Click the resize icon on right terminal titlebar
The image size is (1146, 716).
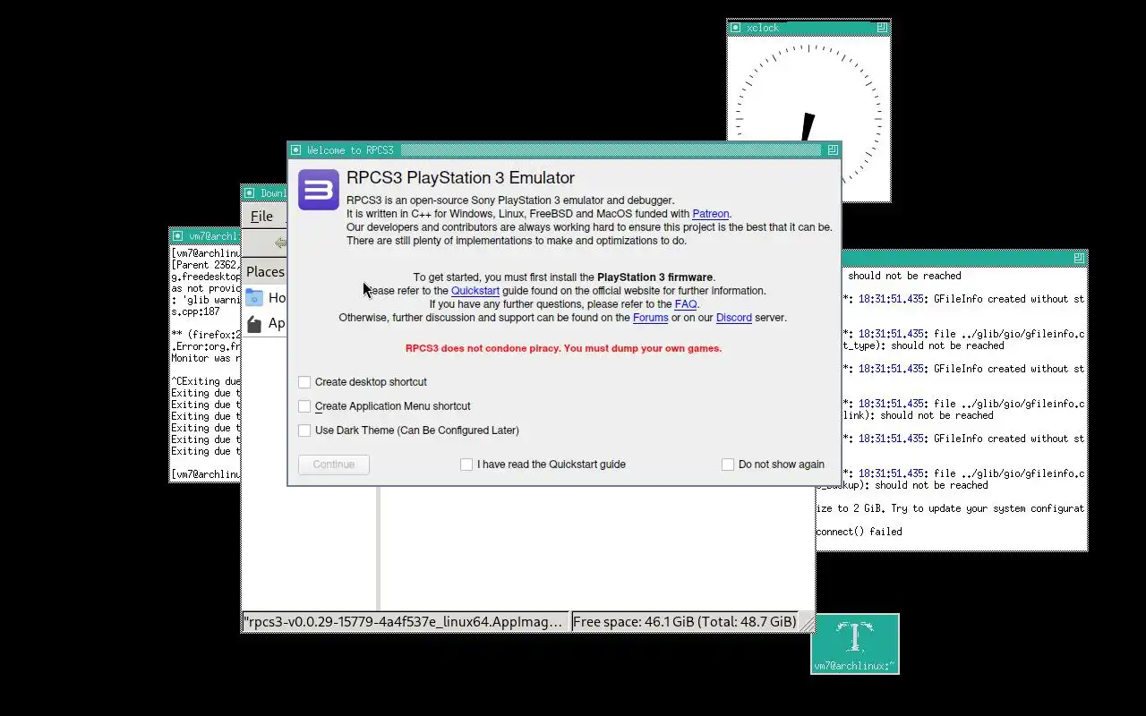pos(1079,258)
